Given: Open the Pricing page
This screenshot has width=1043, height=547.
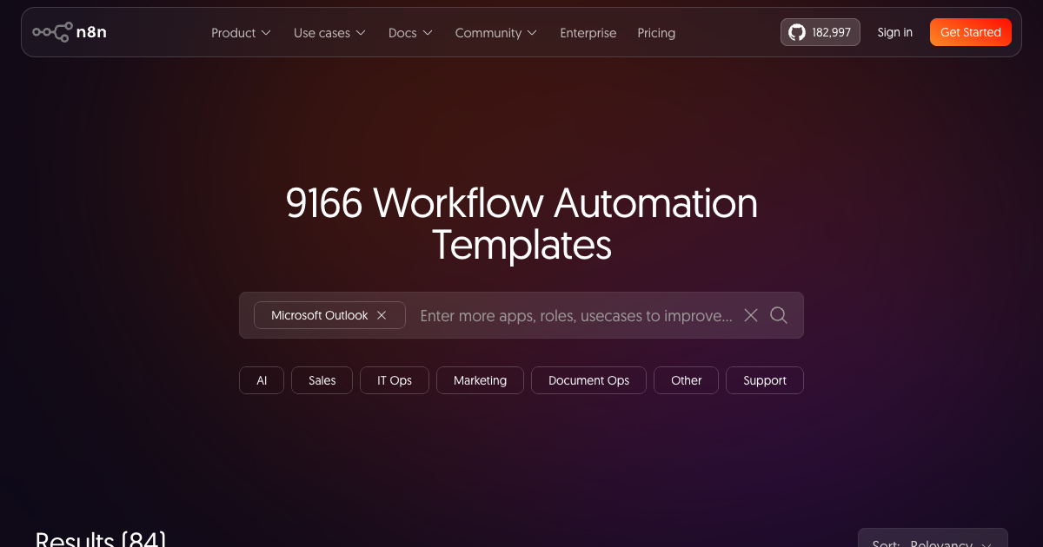Looking at the screenshot, I should pyautogui.click(x=656, y=32).
